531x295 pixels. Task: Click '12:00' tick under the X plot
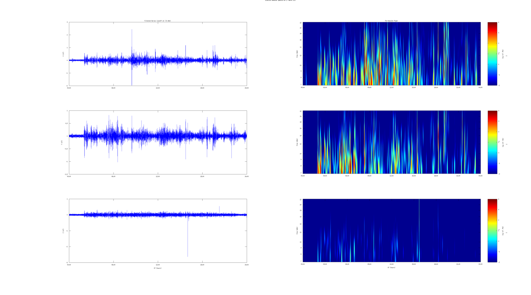point(158,88)
